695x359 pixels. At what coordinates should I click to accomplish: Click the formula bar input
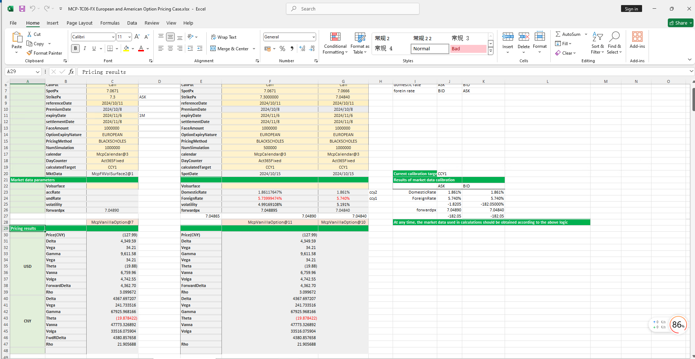coord(382,72)
